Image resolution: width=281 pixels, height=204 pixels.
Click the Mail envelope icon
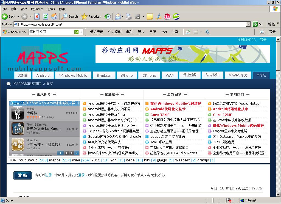[x=118, y=16]
